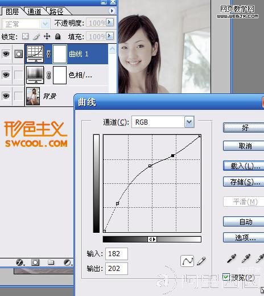This screenshot has width=264, height=296.
Task: Pick the black point eyedropper
Action: tap(232, 258)
